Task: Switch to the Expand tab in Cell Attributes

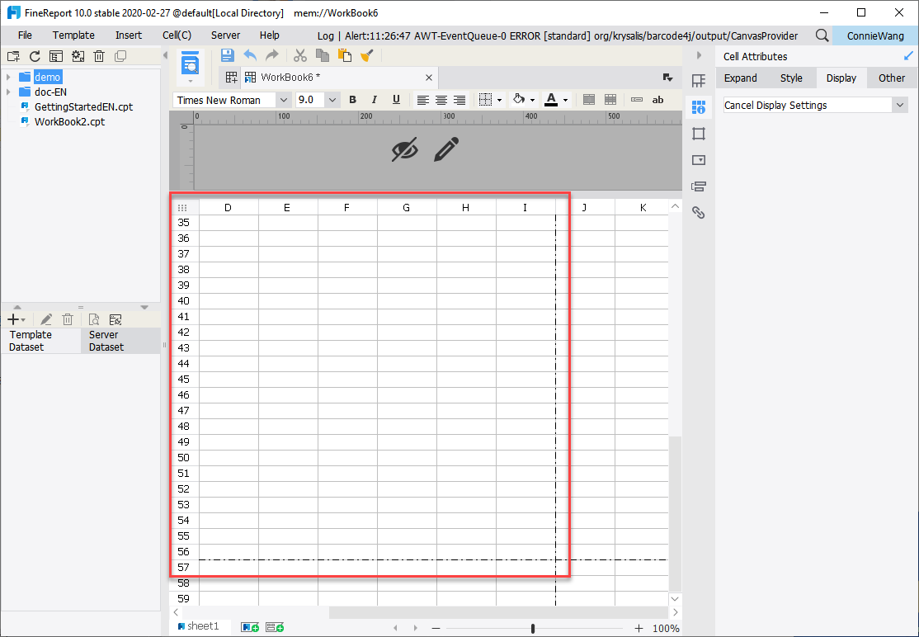Action: (x=740, y=77)
